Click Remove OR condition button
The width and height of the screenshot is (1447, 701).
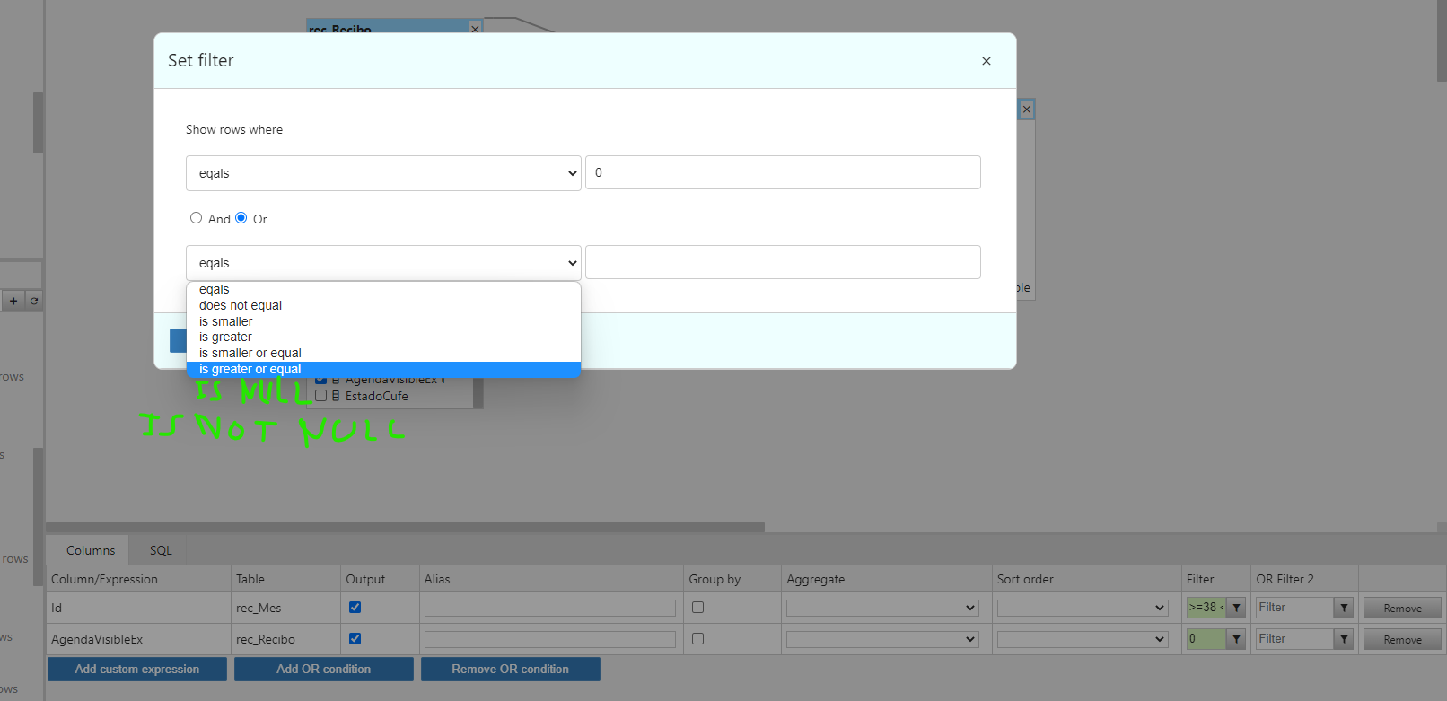(511, 669)
